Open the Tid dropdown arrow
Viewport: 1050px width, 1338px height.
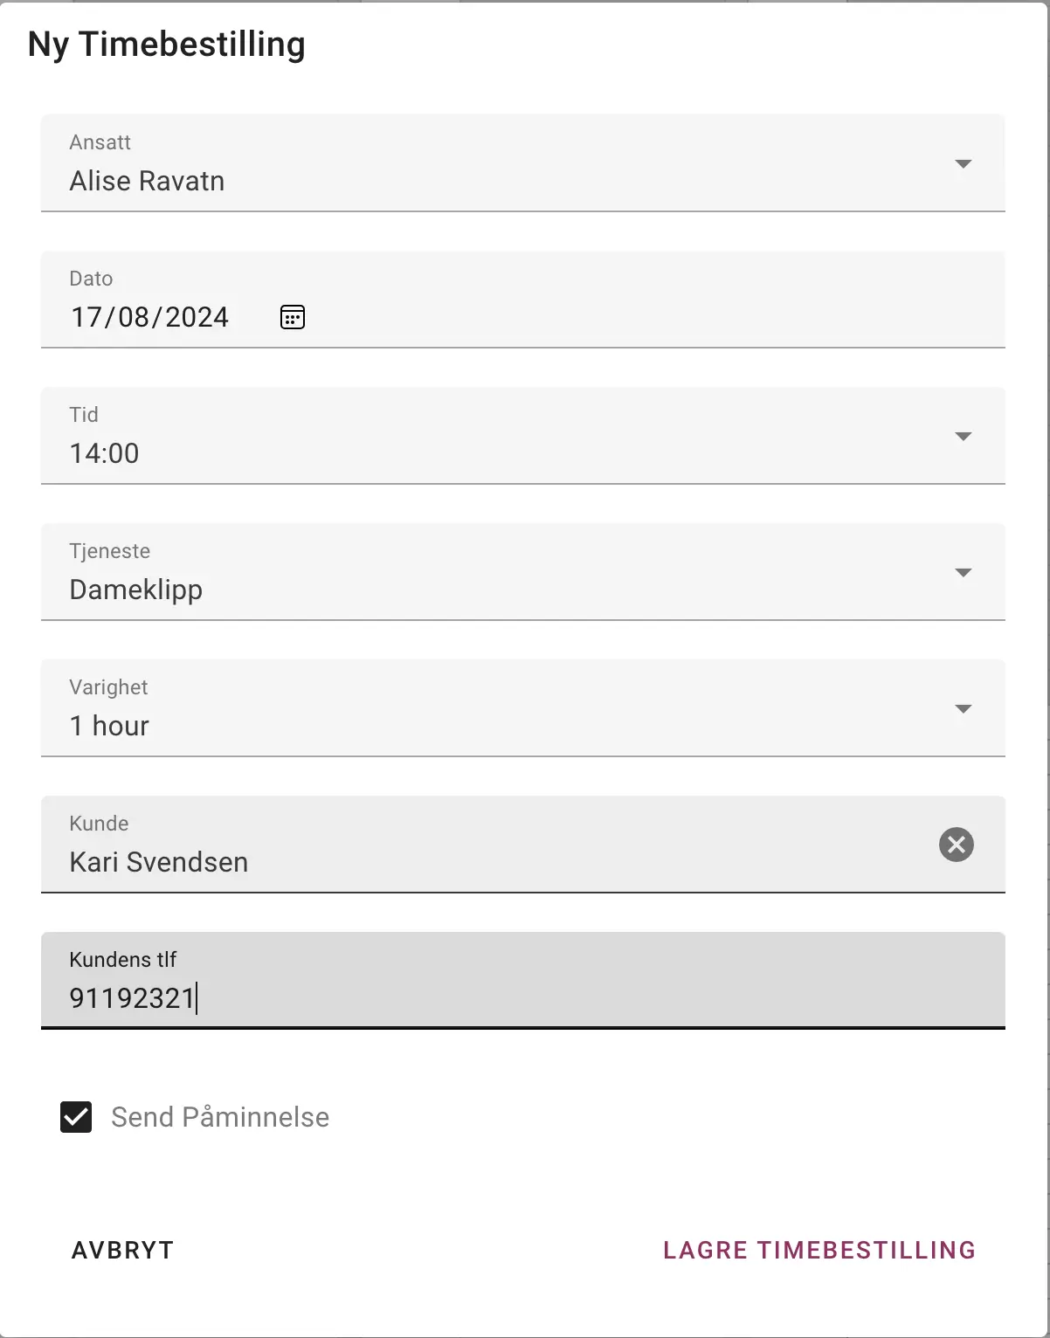(963, 437)
